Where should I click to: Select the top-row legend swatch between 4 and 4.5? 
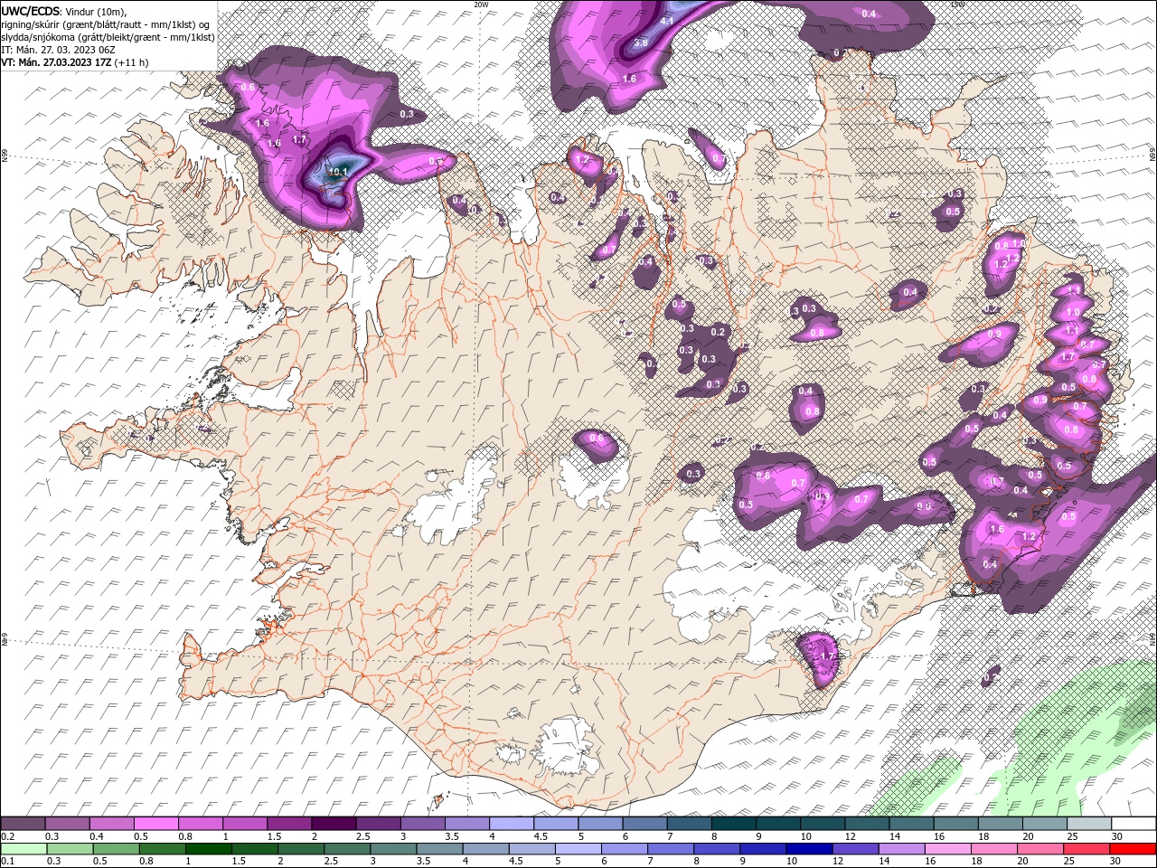510,823
